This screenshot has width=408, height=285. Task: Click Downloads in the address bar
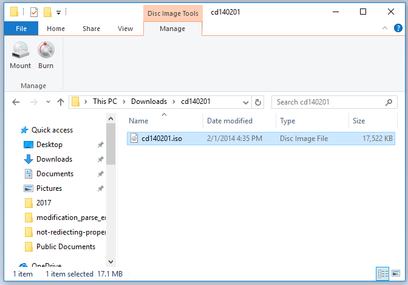coord(149,101)
